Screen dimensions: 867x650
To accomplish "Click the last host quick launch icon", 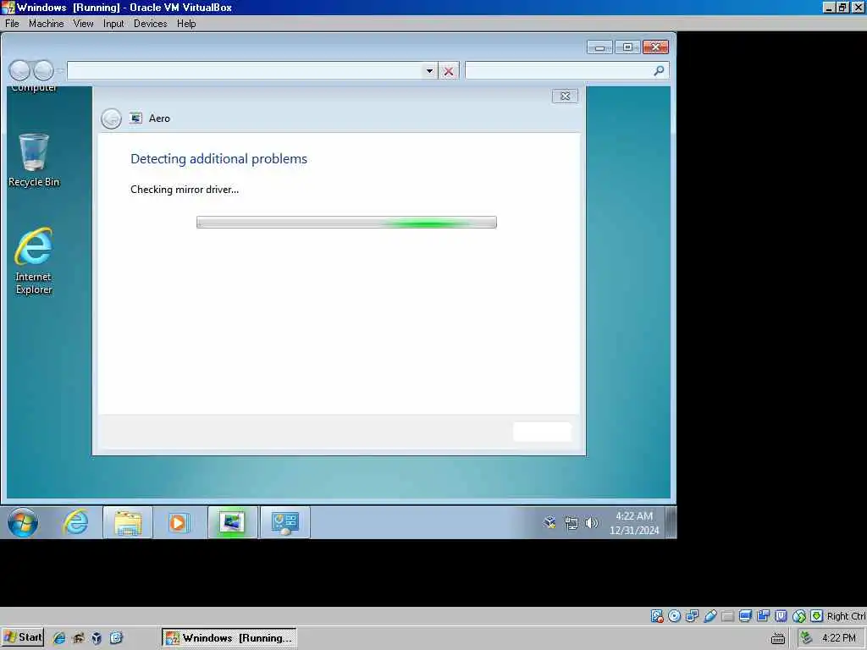I will click(116, 638).
